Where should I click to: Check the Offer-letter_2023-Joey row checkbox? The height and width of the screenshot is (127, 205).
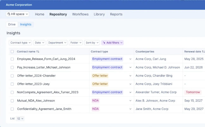12,84
